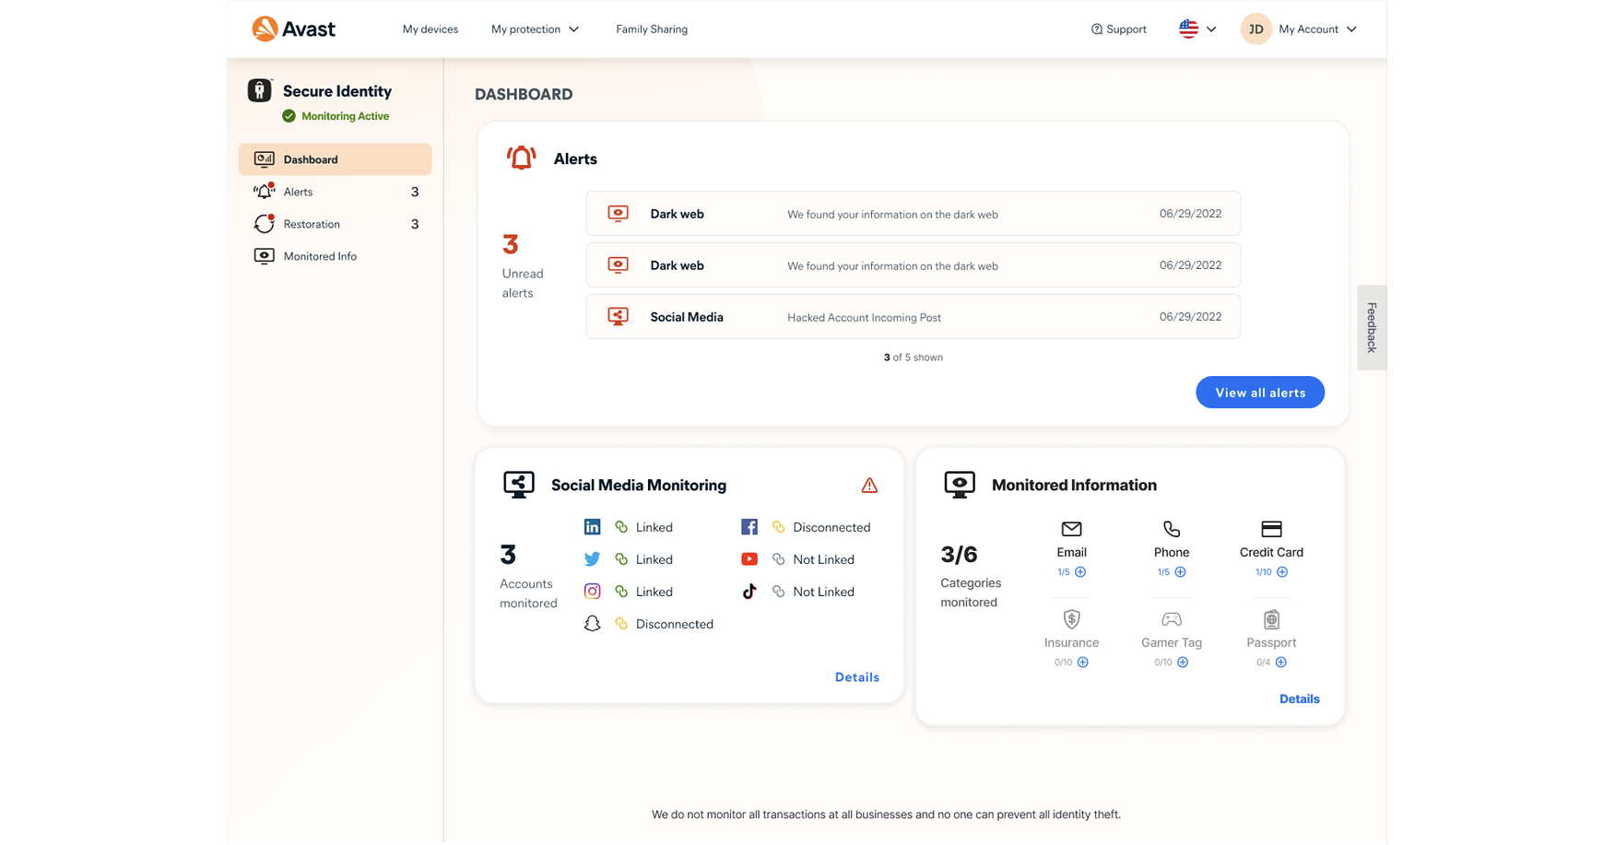Add an Email with the plus icon
Image resolution: width=1615 pixels, height=845 pixels.
pyautogui.click(x=1080, y=572)
